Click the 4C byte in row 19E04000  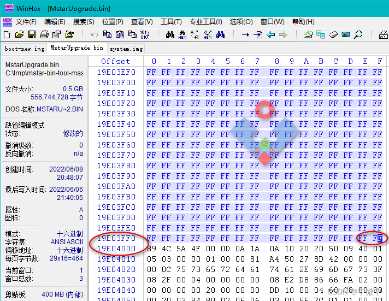(166, 249)
